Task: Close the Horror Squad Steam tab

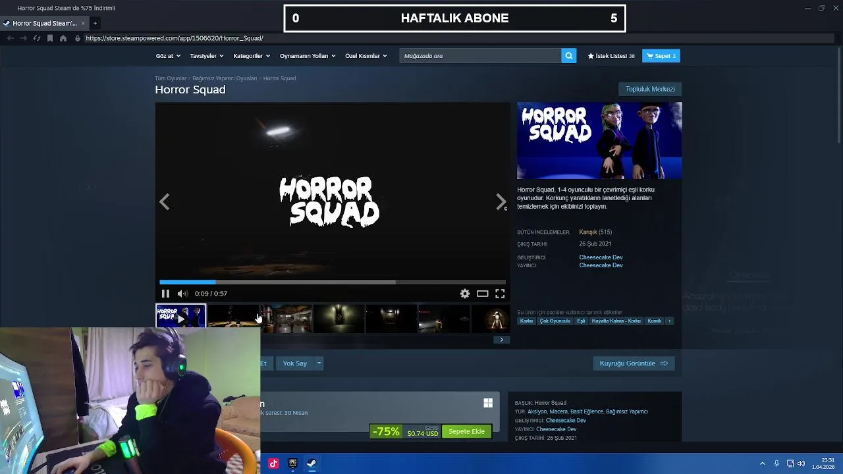Action: pos(83,23)
